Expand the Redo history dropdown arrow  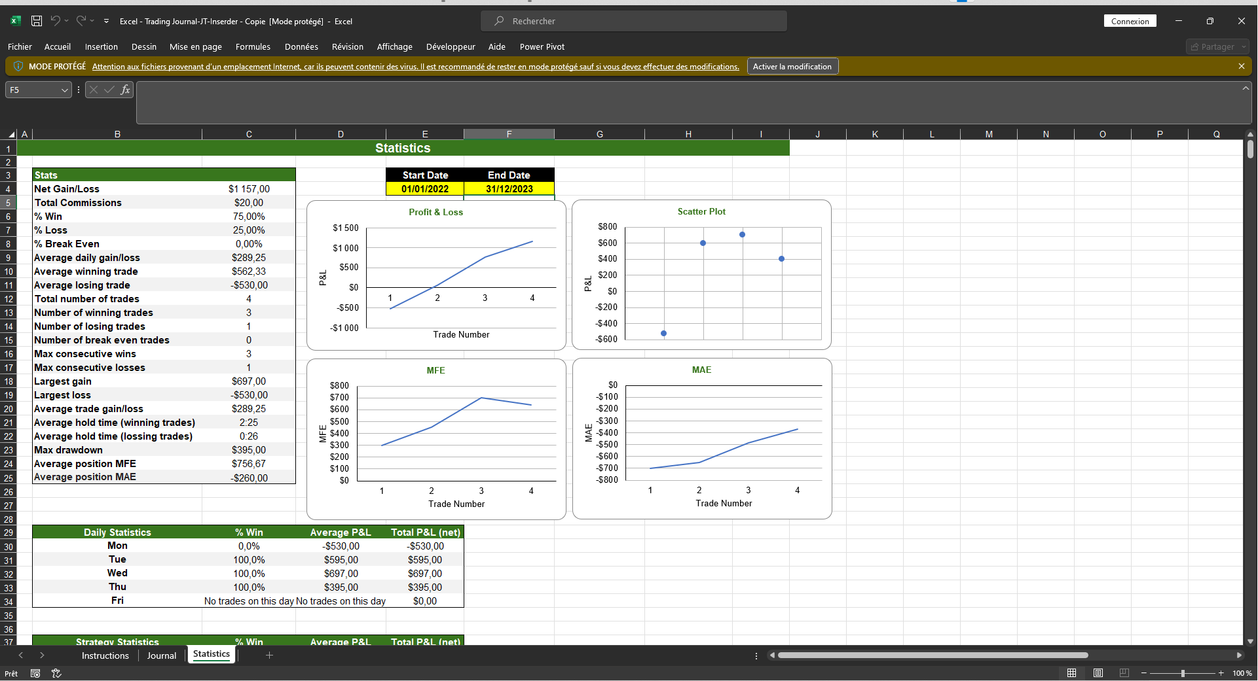pos(92,21)
